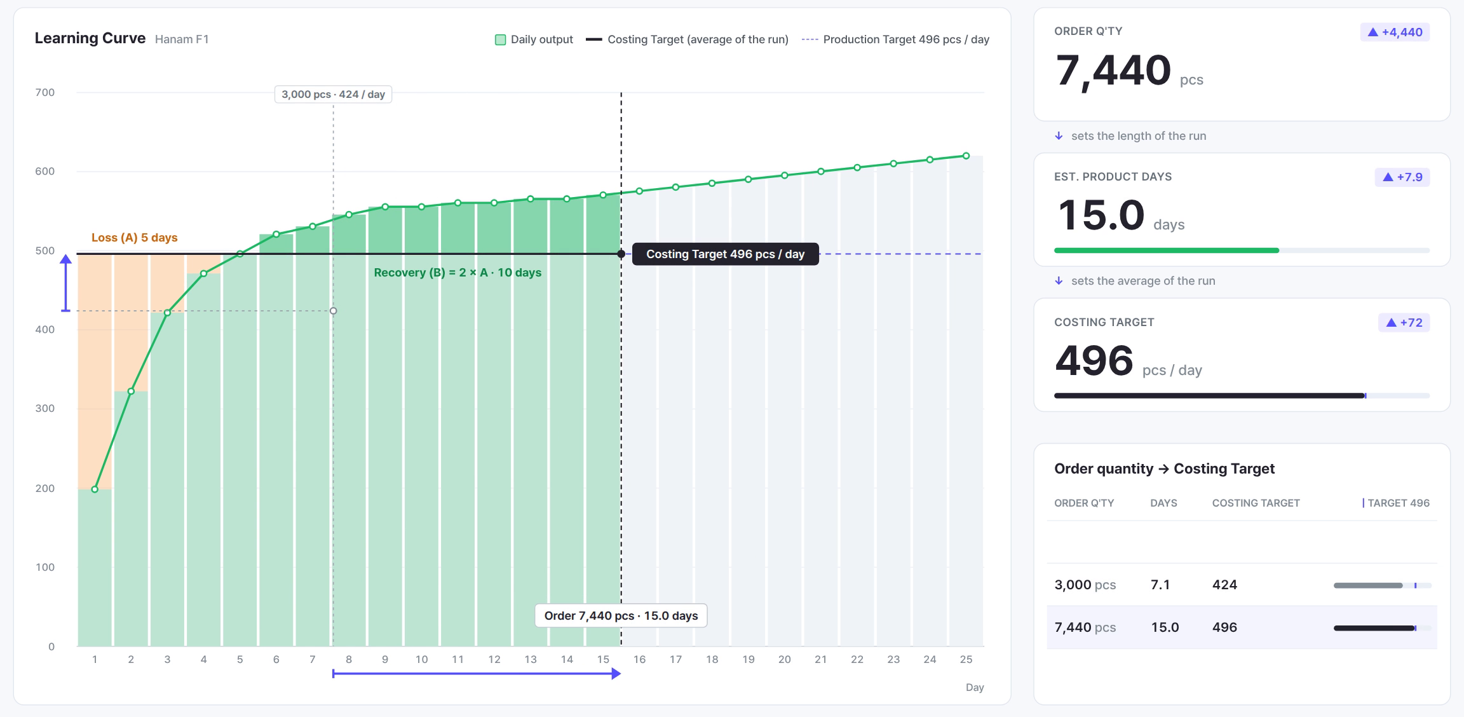Click the 'Recovery (B) = 2 × A' annotation
The width and height of the screenshot is (1464, 717).
click(x=457, y=273)
